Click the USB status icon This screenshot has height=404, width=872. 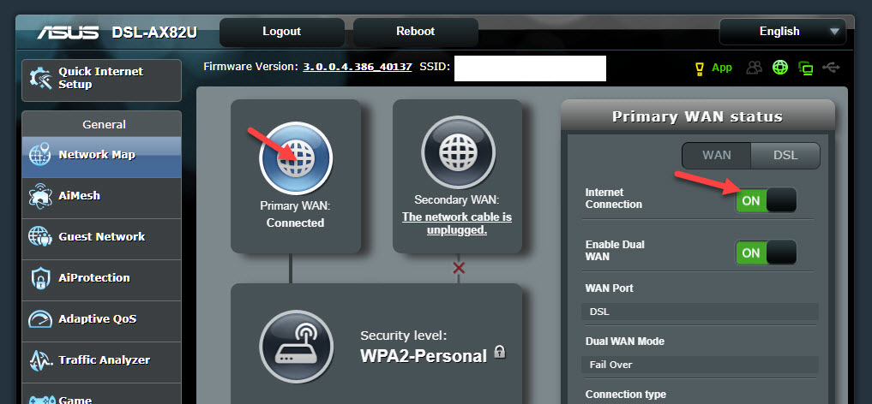[831, 68]
